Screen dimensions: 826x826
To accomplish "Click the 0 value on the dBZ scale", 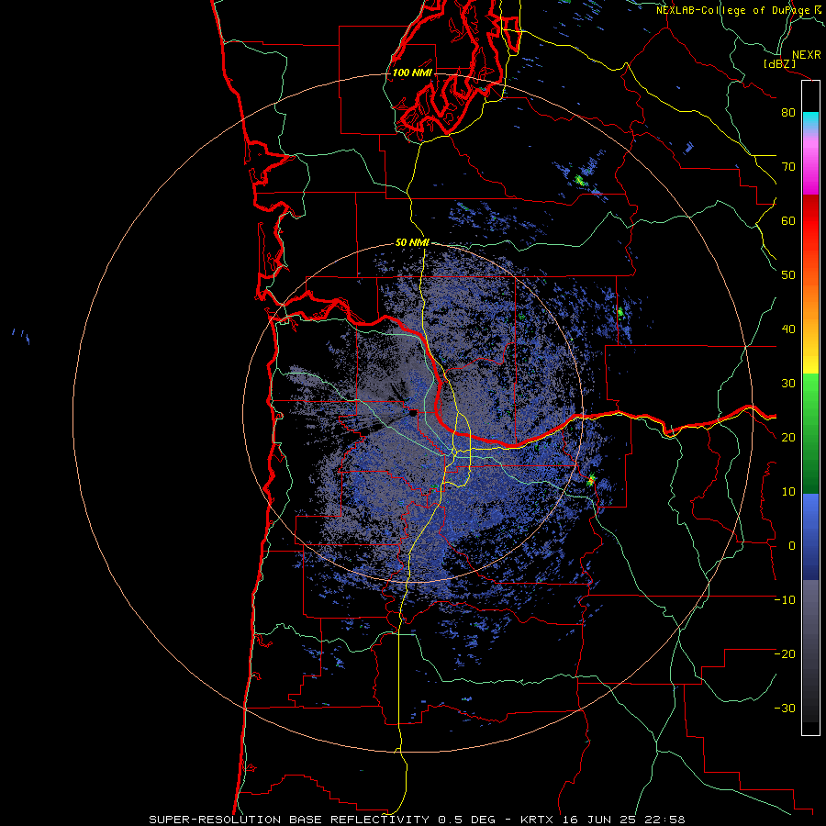I will click(792, 546).
